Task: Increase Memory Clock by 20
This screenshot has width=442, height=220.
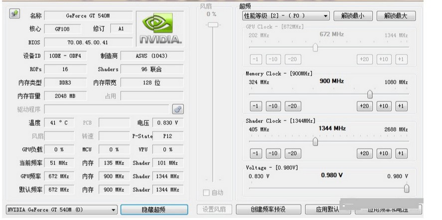Action: [x=364, y=106]
